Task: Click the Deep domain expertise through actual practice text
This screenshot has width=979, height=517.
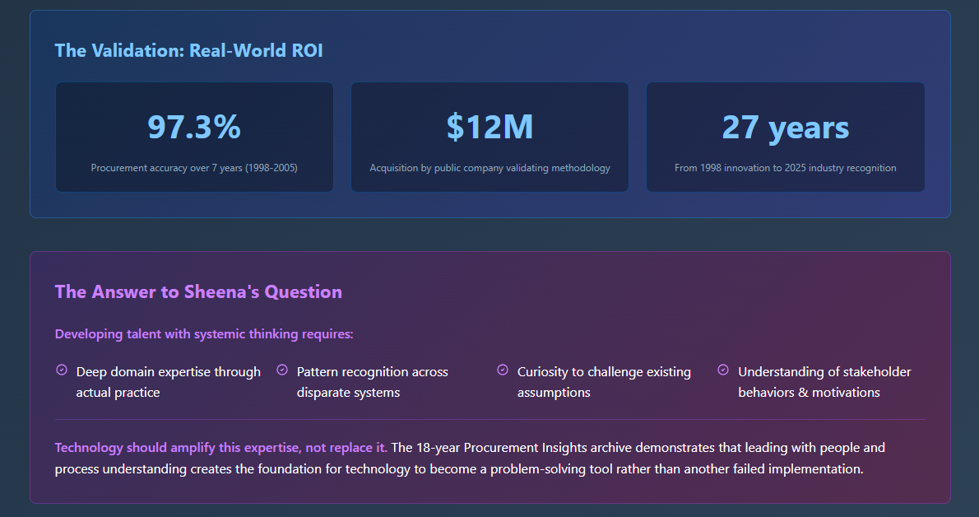Action: coord(168,382)
